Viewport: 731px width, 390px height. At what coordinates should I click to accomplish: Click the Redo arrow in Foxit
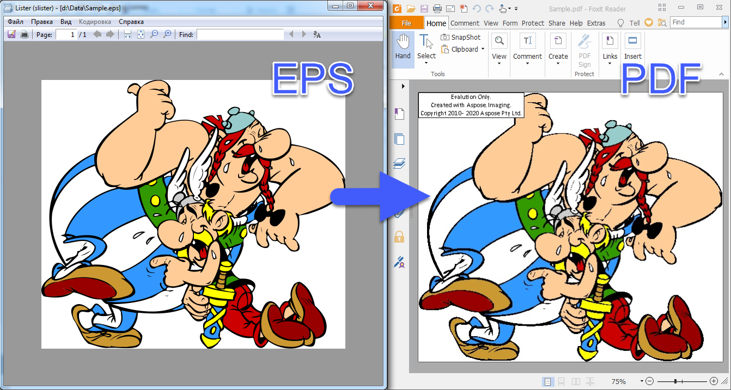pos(490,8)
